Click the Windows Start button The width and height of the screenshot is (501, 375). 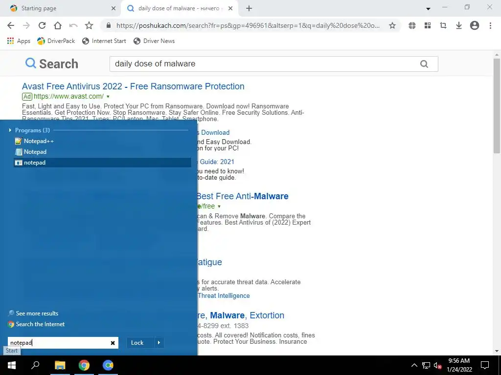point(12,365)
